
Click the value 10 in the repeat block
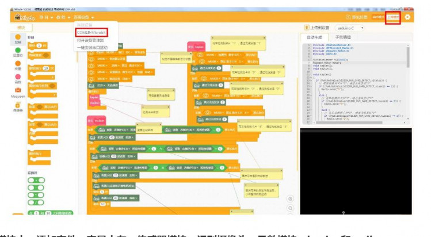(x=45, y=68)
